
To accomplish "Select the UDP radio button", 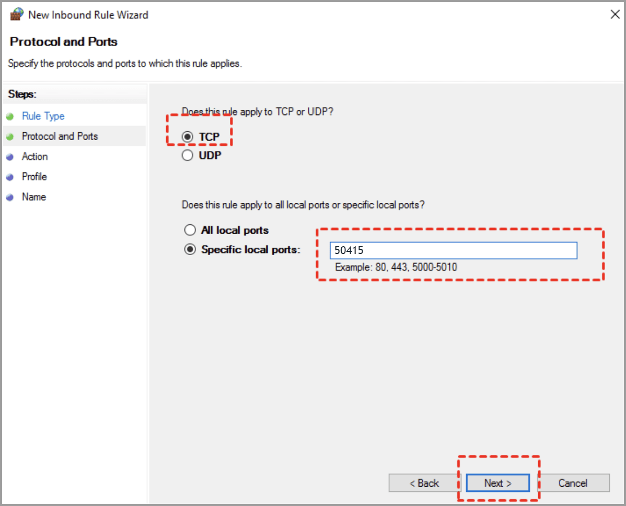I will tap(188, 155).
